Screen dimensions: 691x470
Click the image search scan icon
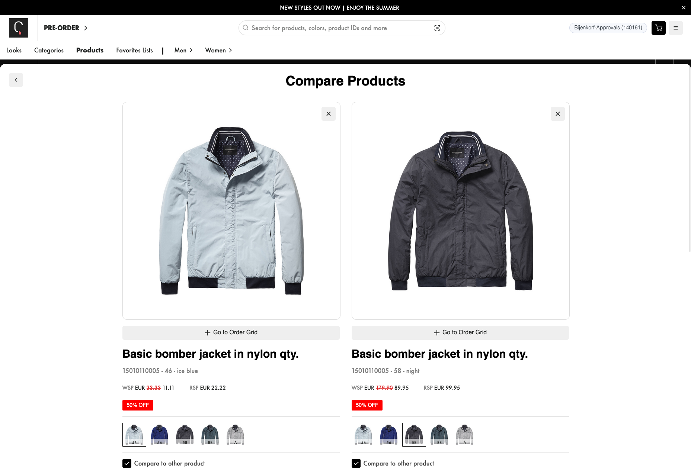(437, 28)
